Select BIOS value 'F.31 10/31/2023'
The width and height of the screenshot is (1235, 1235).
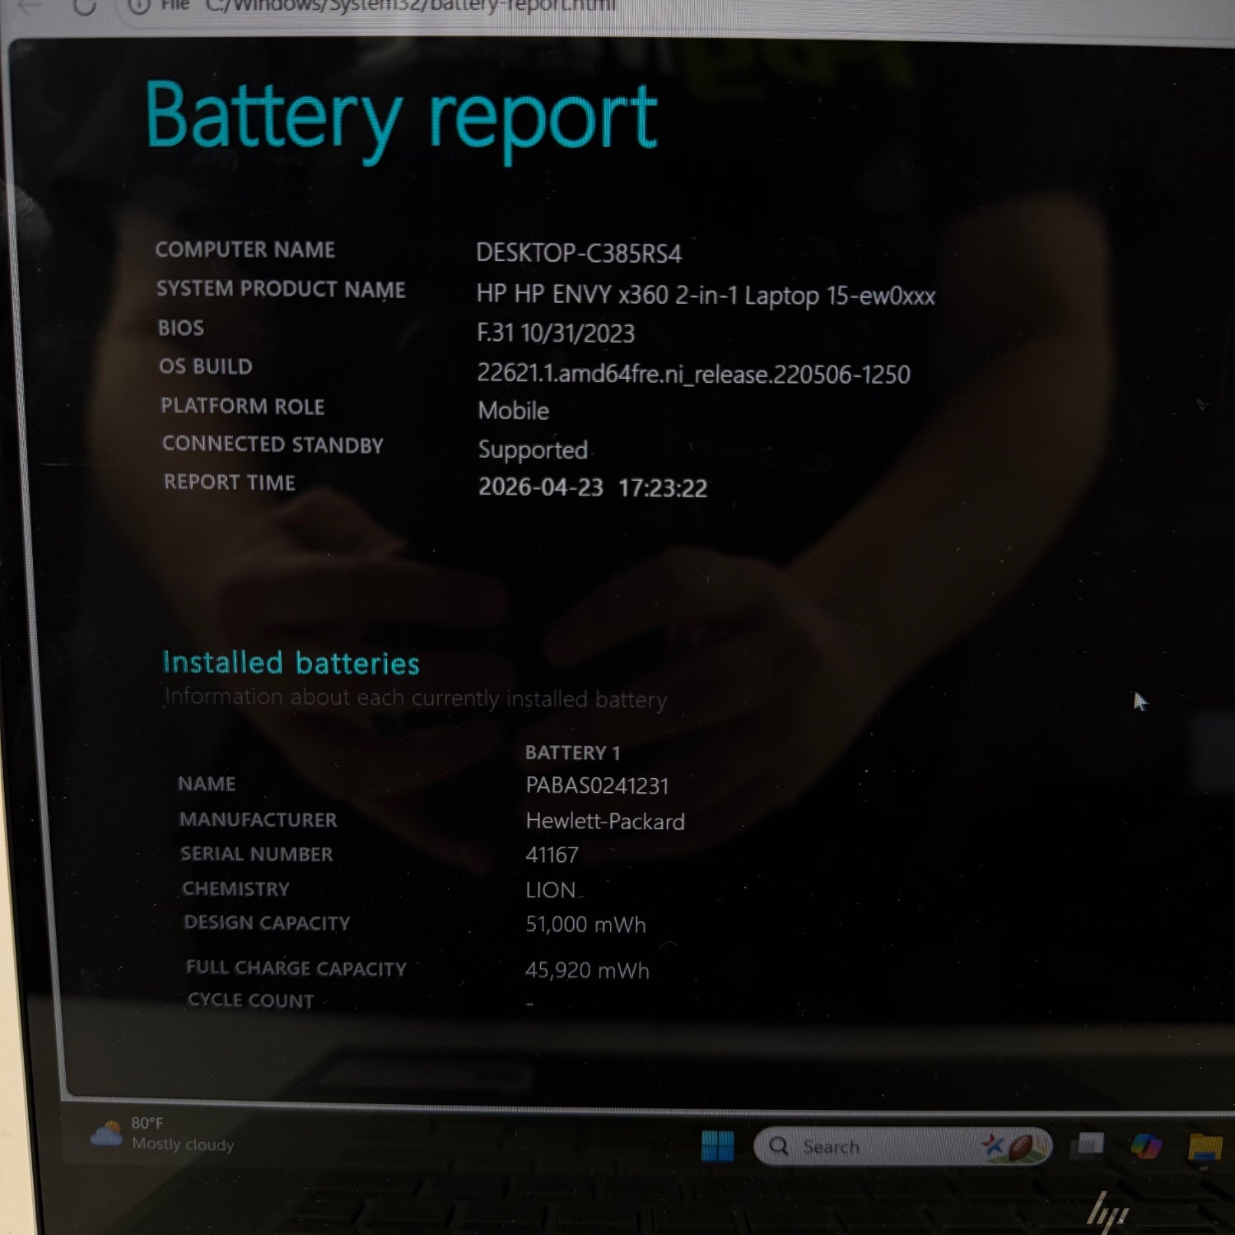click(x=556, y=333)
